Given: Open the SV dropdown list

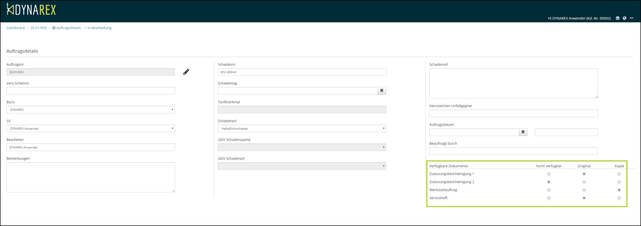Looking at the screenshot, I should point(90,128).
